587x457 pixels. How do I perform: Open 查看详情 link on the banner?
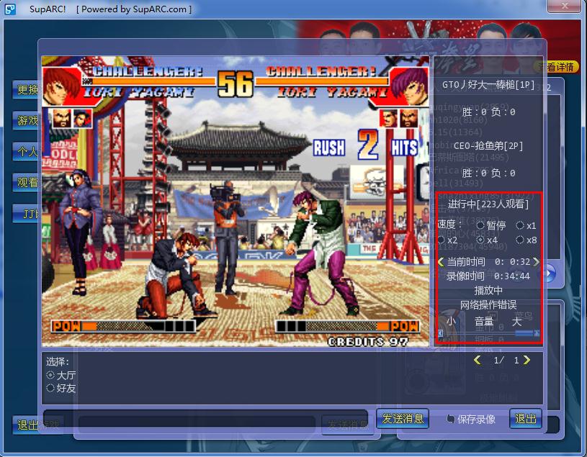coord(557,67)
